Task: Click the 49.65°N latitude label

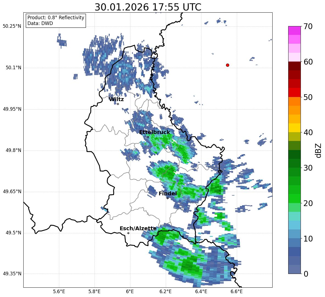Action: click(x=12, y=191)
